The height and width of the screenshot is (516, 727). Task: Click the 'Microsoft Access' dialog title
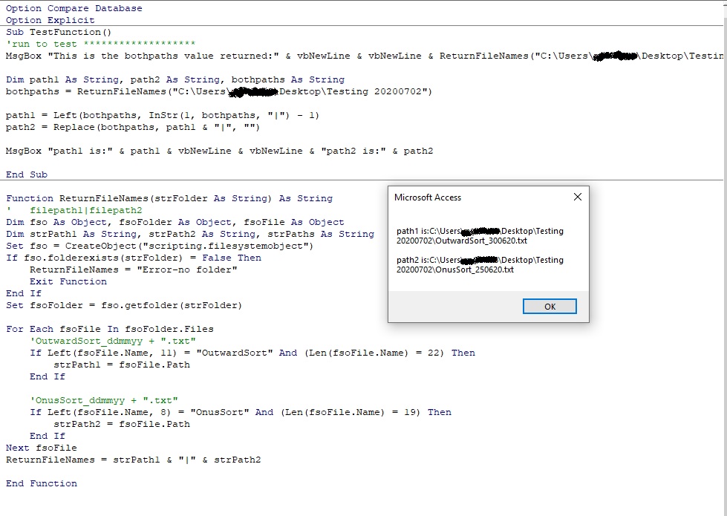click(x=428, y=197)
